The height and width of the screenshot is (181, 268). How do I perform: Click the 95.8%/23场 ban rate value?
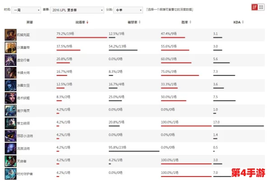pos(117,147)
